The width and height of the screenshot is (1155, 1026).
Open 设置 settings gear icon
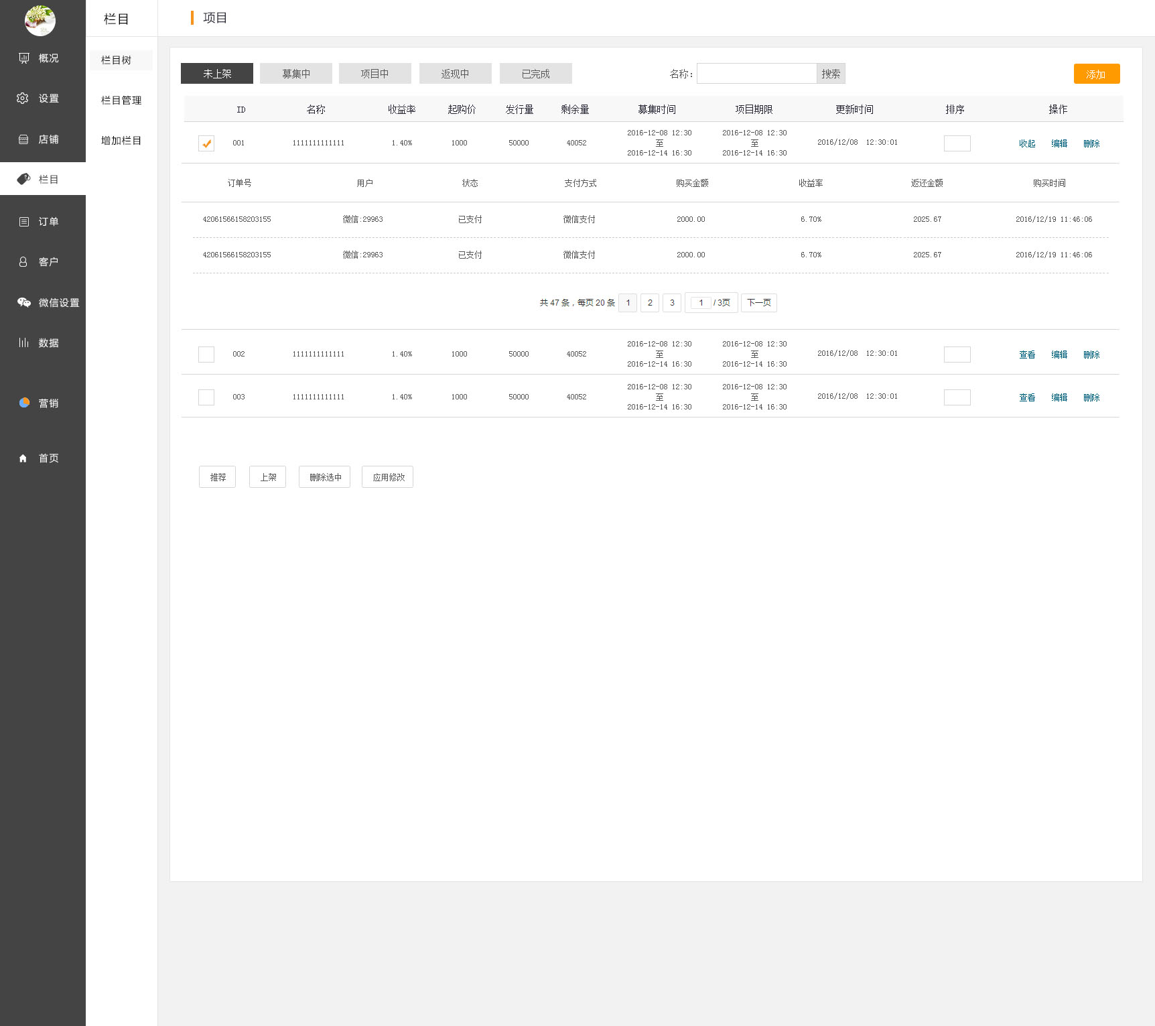point(23,99)
